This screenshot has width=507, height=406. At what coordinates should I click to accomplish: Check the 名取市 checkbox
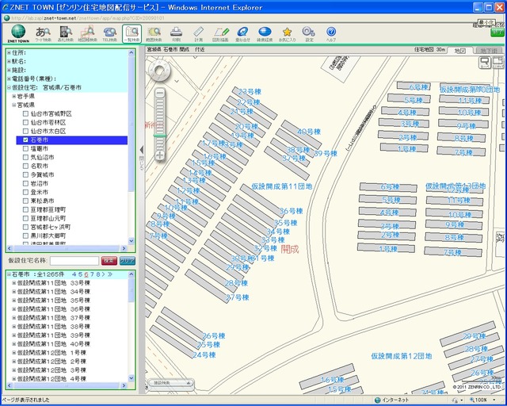pos(25,166)
